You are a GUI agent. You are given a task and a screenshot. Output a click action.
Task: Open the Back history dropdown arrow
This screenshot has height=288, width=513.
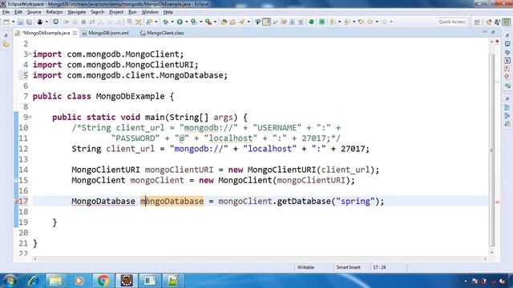(377, 22)
